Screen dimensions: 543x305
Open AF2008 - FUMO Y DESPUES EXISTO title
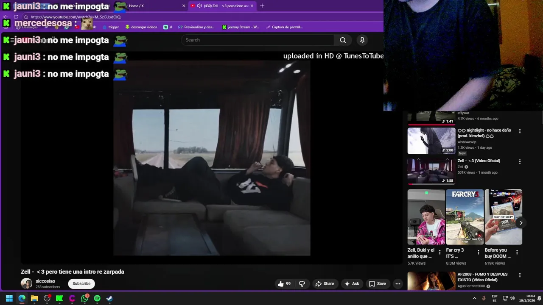click(x=482, y=277)
